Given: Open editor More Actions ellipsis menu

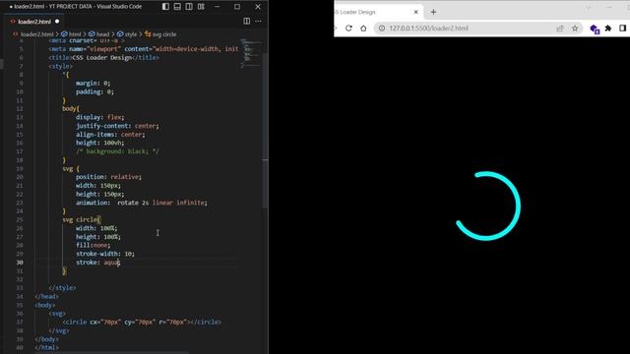Looking at the screenshot, I should [258, 21].
